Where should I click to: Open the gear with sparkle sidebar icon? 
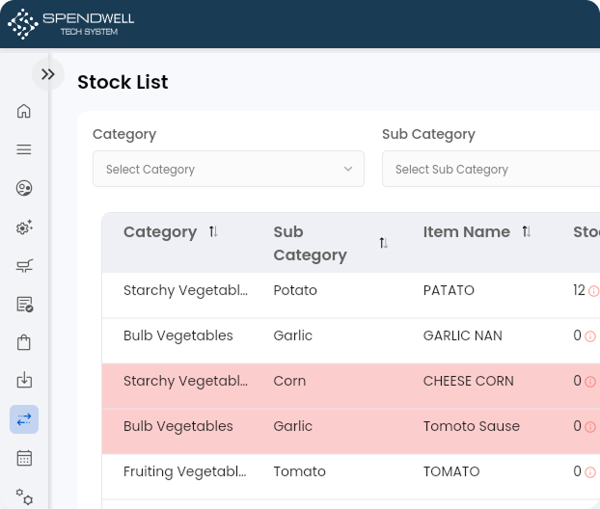click(24, 228)
